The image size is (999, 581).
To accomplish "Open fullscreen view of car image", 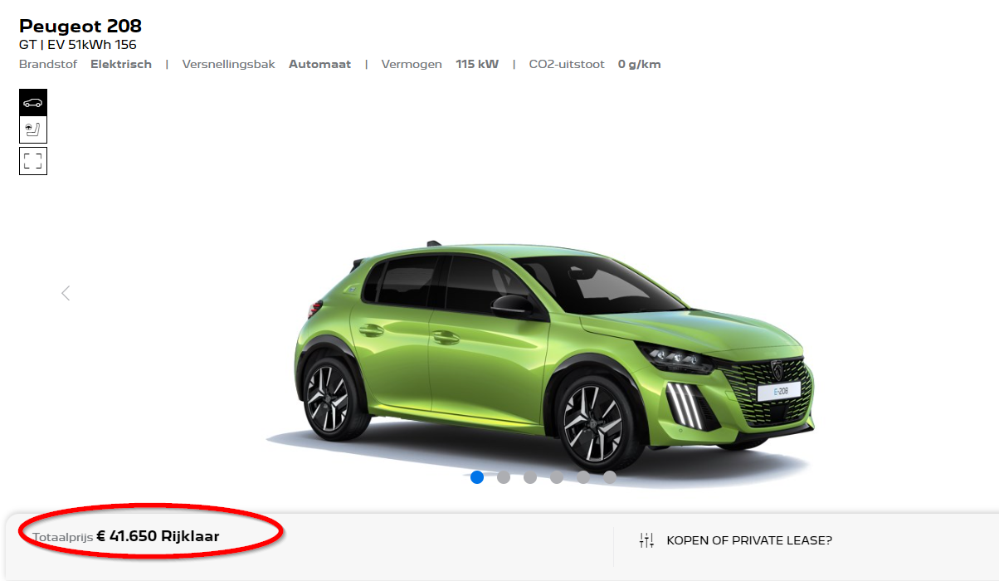I will (x=33, y=161).
